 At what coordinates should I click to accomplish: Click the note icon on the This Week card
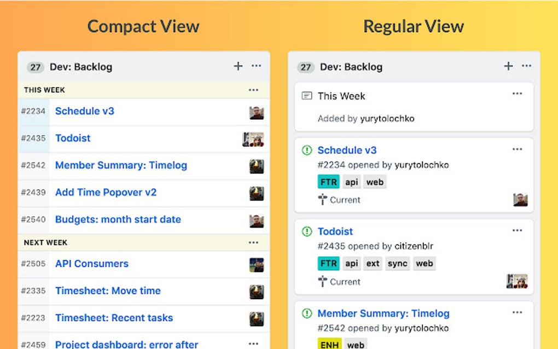click(306, 96)
